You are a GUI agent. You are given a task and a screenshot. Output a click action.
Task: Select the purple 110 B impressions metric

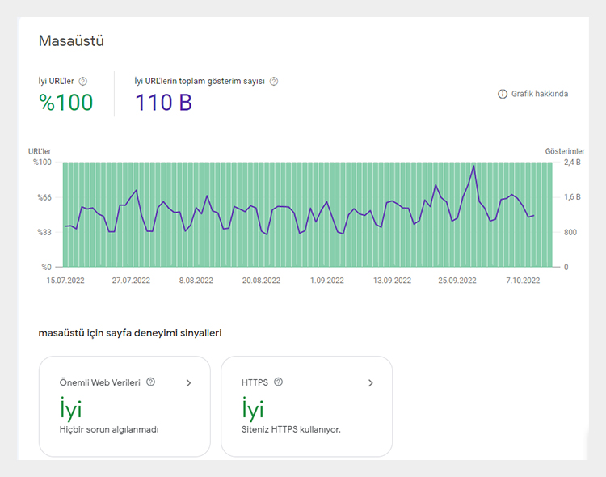163,103
